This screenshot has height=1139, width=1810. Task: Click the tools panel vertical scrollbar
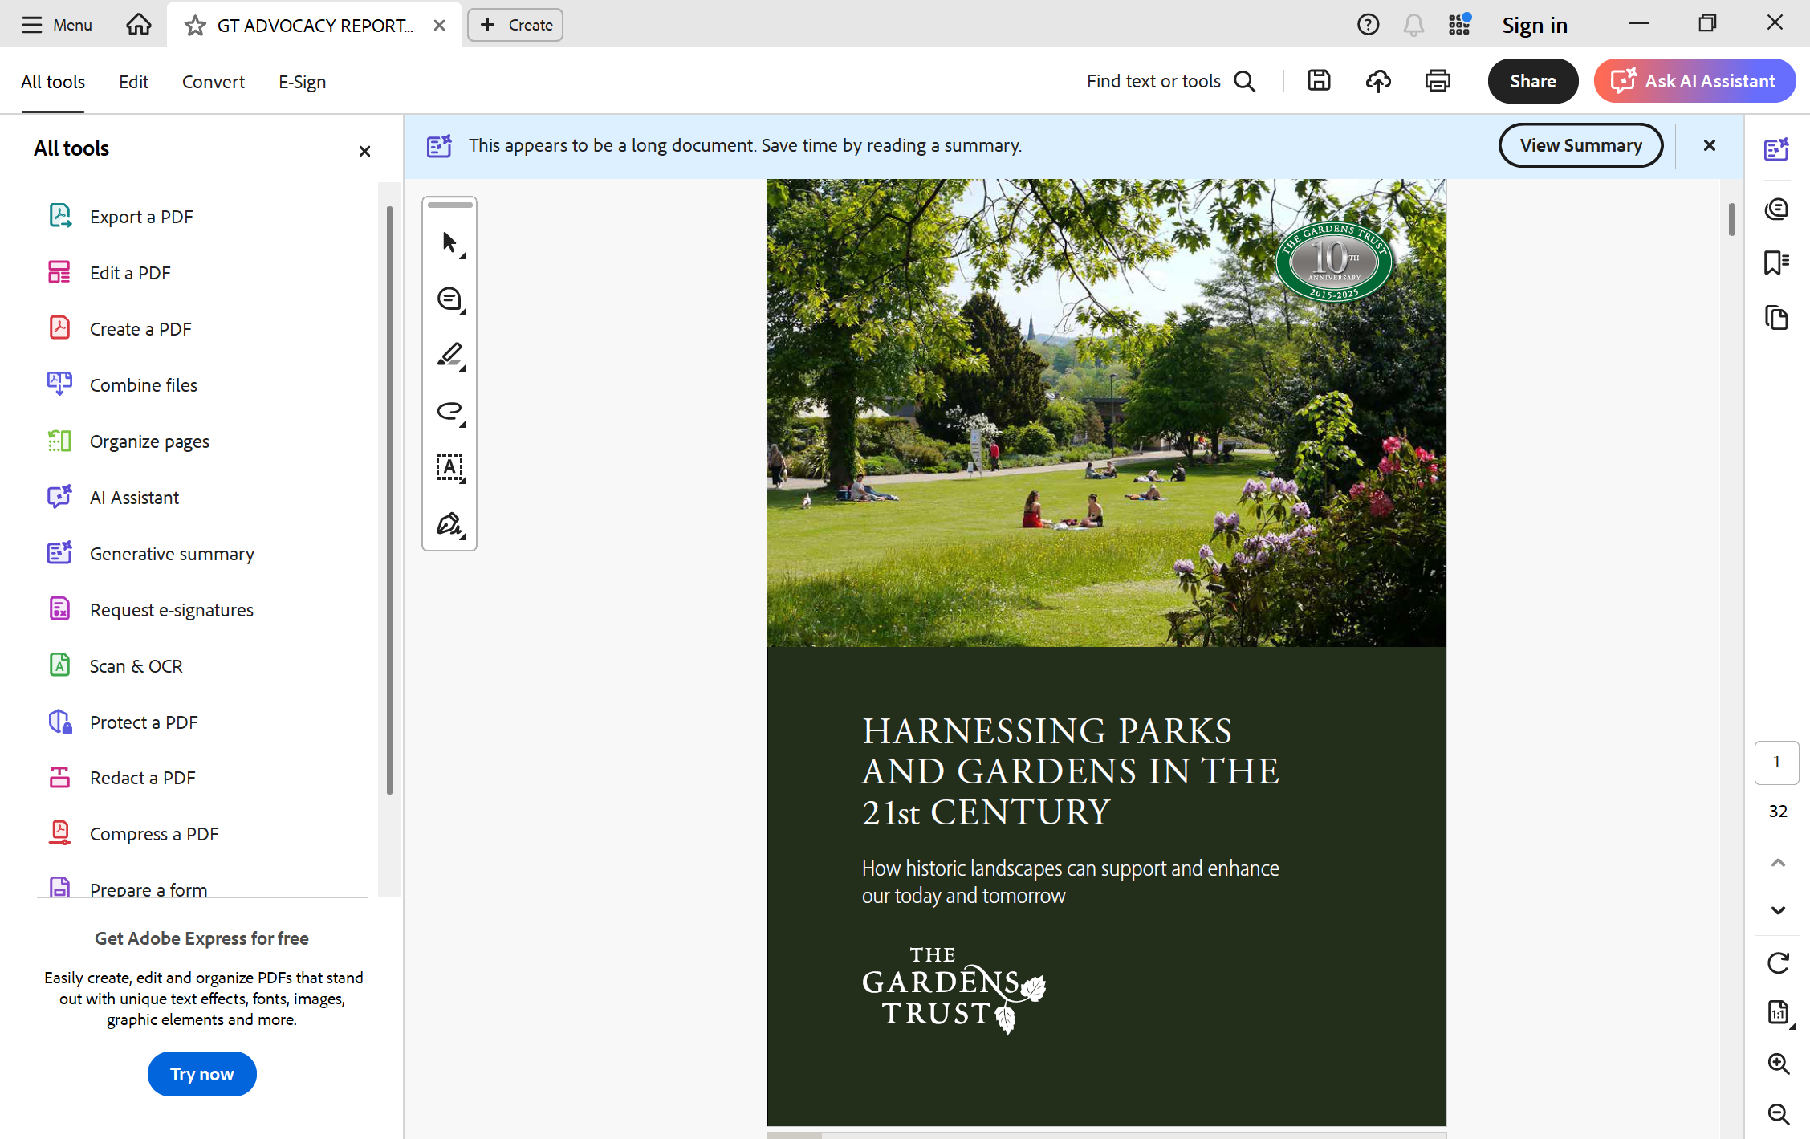point(389,498)
